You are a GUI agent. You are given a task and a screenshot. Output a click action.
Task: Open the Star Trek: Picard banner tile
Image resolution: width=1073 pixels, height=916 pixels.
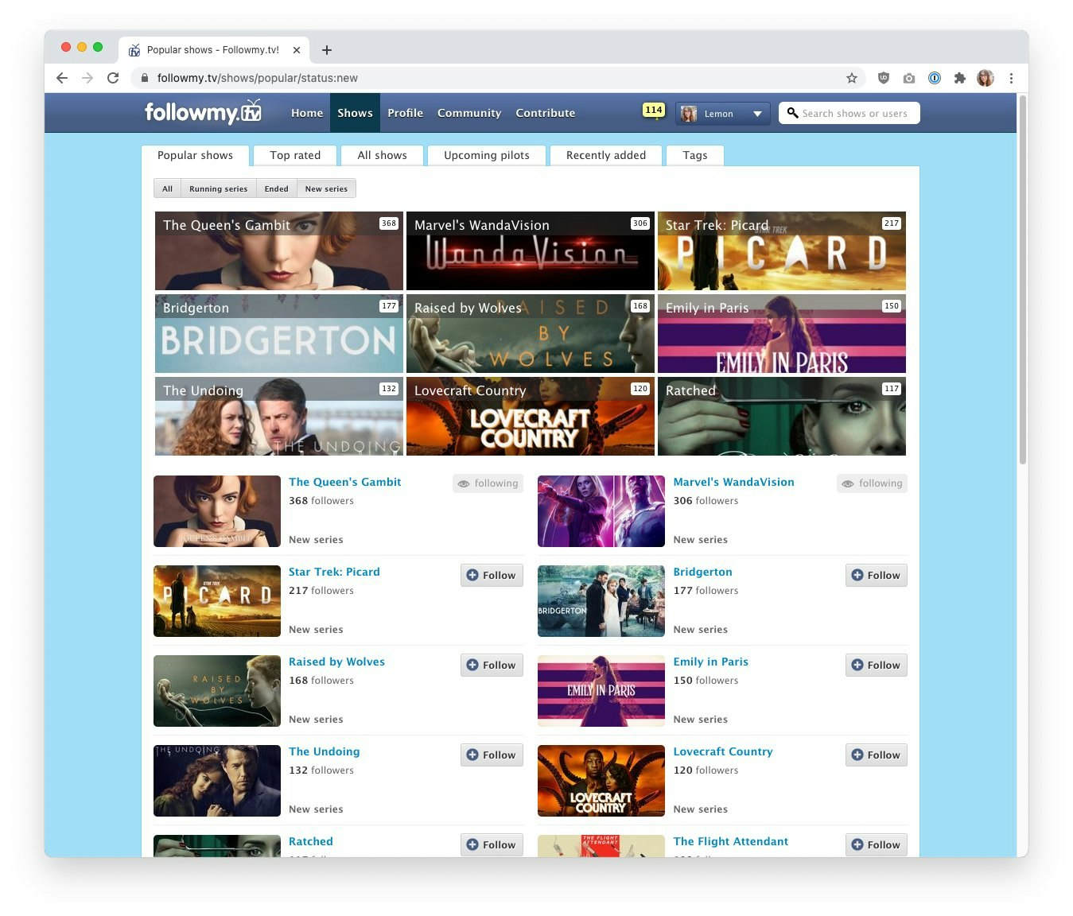[782, 250]
